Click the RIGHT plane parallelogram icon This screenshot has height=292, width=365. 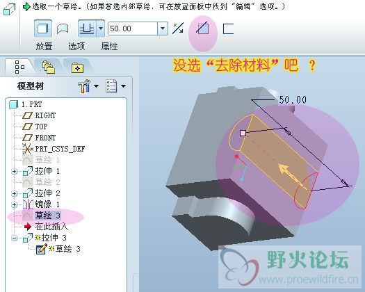(x=28, y=115)
